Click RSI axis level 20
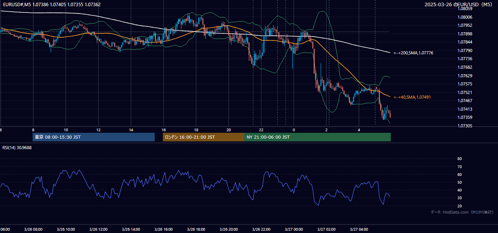 coord(459,206)
